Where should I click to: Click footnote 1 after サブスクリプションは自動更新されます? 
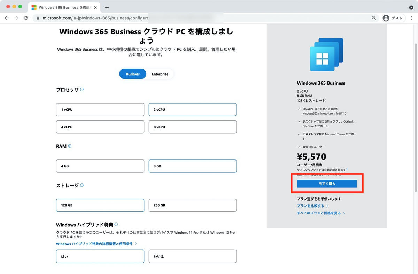347,169
